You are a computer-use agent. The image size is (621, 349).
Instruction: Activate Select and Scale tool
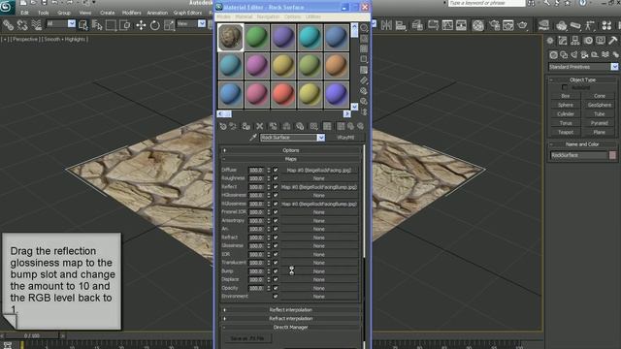[169, 25]
